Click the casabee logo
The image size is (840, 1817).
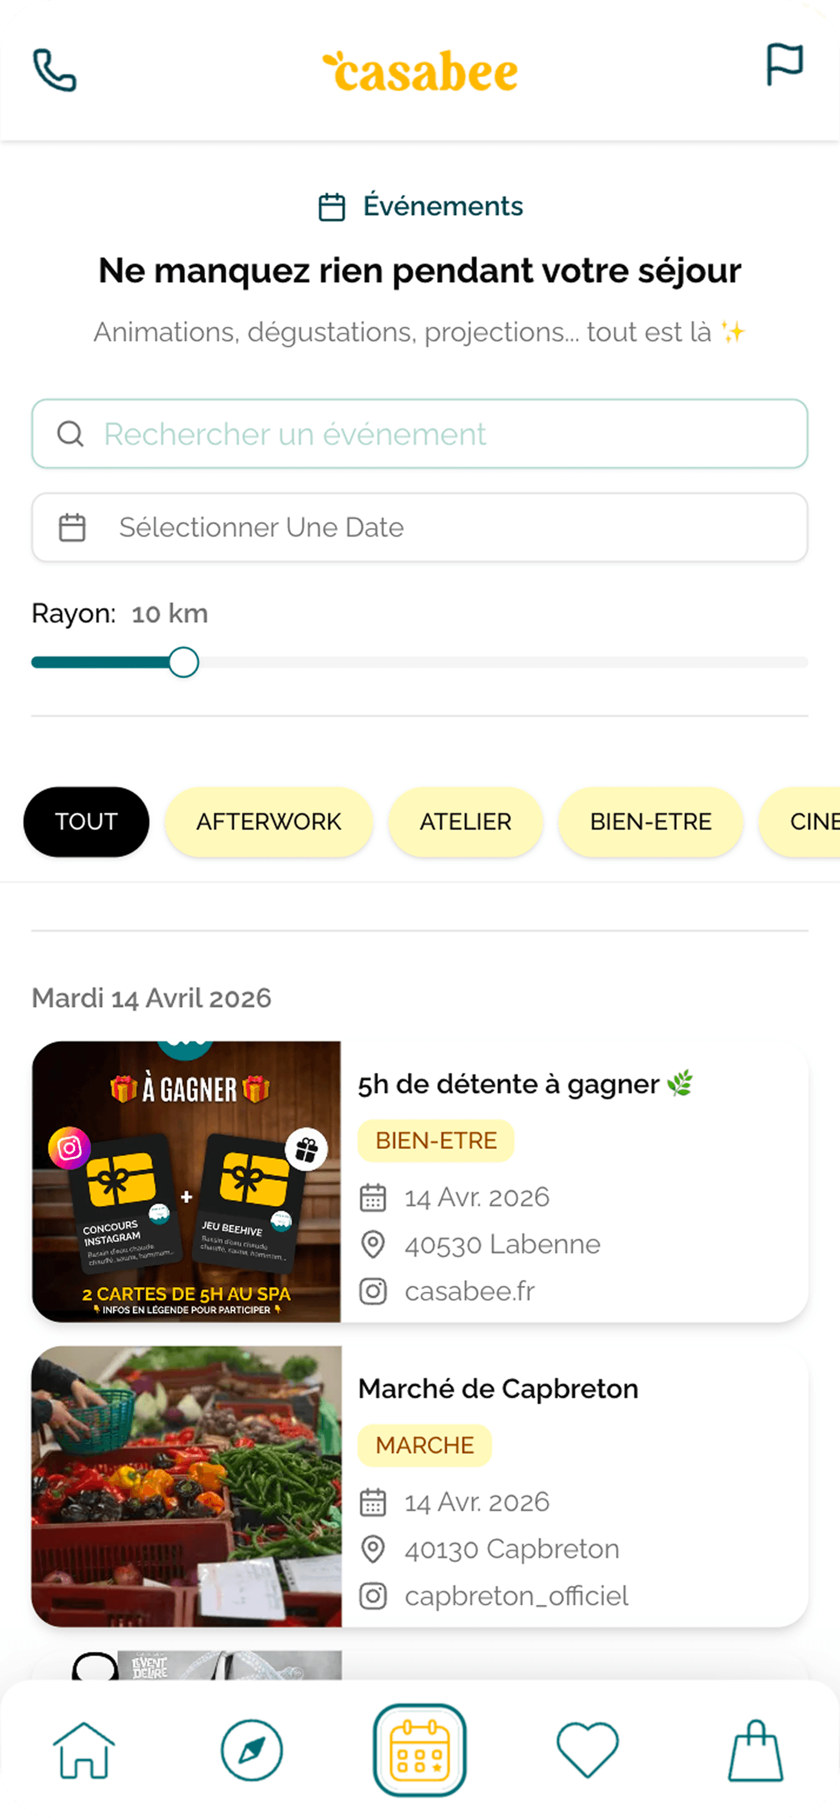tap(421, 72)
